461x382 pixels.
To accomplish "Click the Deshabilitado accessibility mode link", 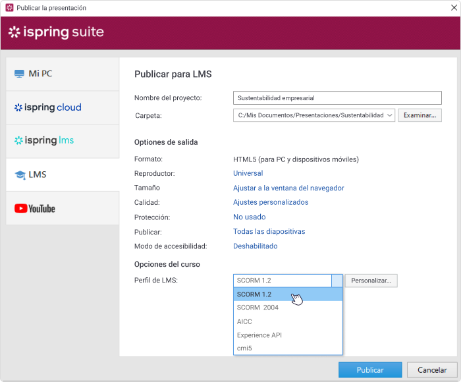I will click(256, 246).
